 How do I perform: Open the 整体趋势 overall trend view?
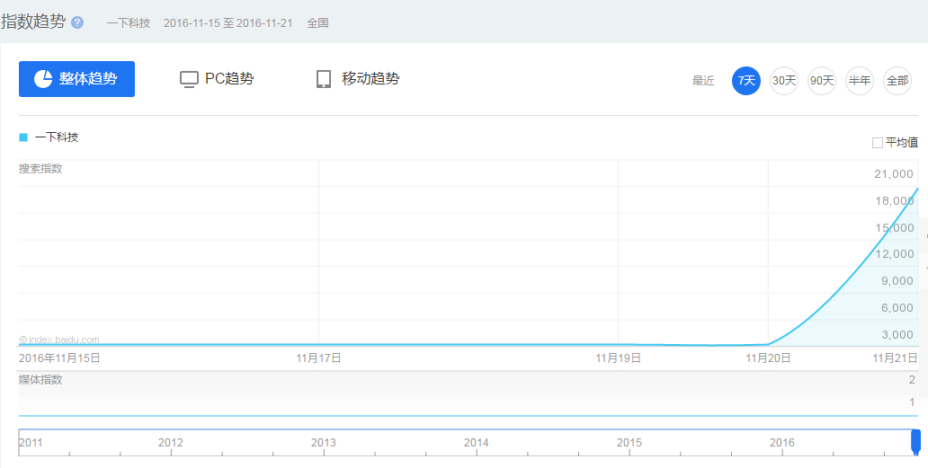(x=76, y=79)
